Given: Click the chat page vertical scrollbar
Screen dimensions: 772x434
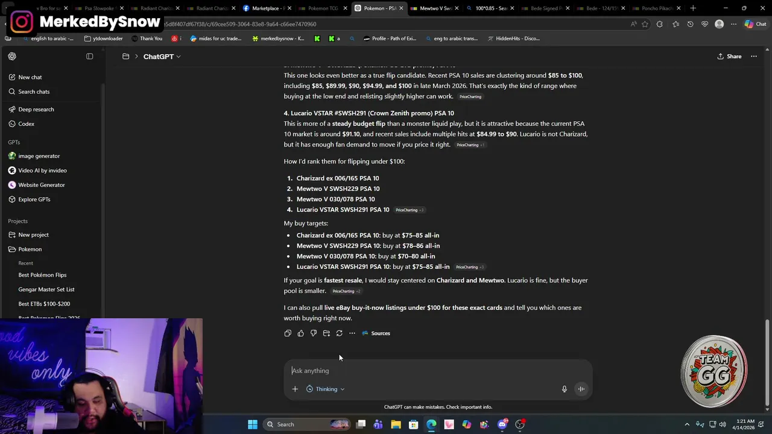Looking at the screenshot, I should (x=767, y=363).
